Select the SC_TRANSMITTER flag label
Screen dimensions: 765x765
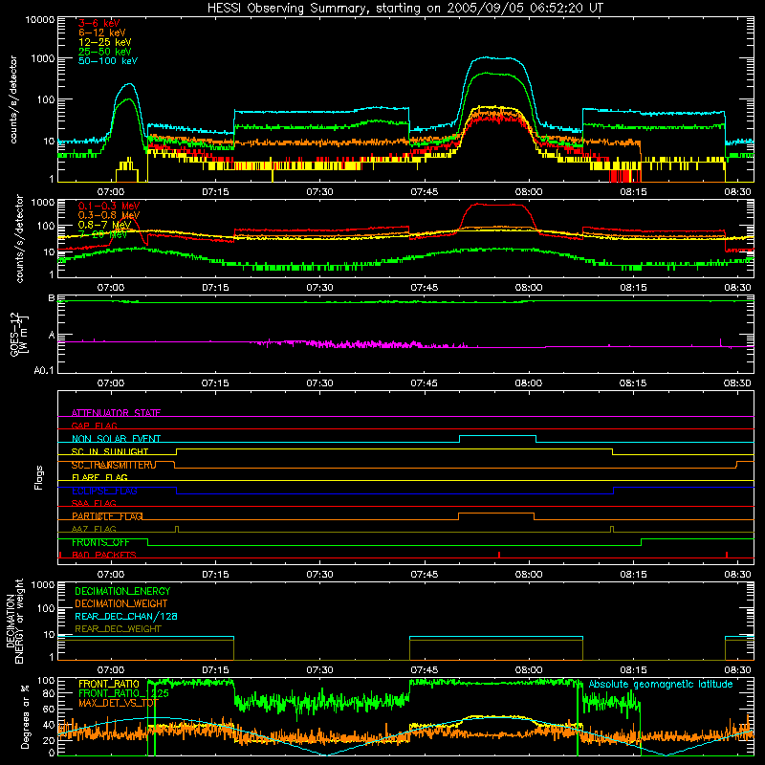coord(114,465)
